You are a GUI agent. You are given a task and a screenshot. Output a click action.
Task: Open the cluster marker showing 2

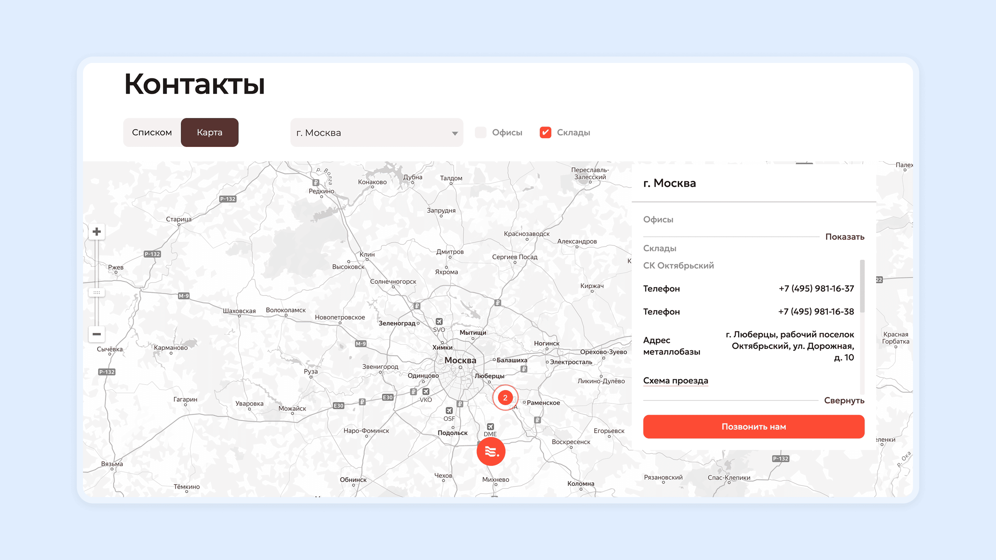[x=505, y=398]
